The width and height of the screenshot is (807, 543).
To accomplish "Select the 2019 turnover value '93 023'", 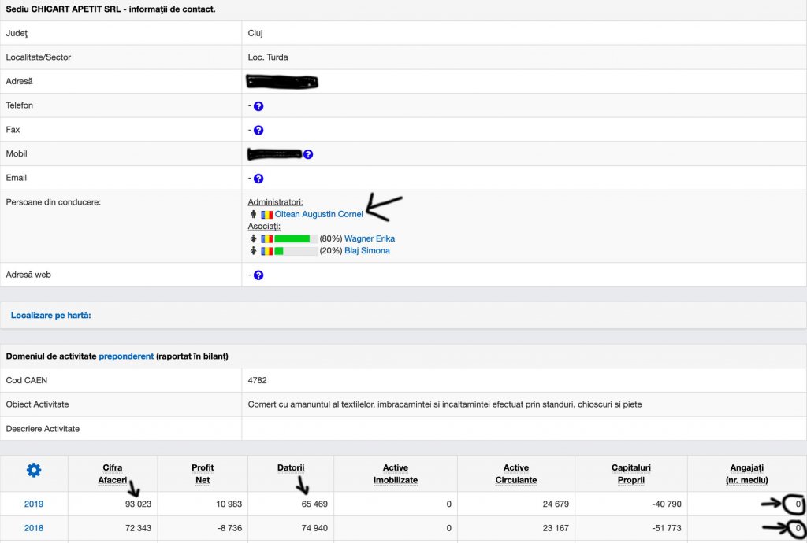I will 138,504.
